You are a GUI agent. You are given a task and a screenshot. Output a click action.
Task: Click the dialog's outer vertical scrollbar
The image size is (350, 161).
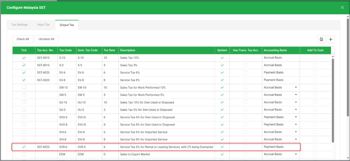click(348, 67)
